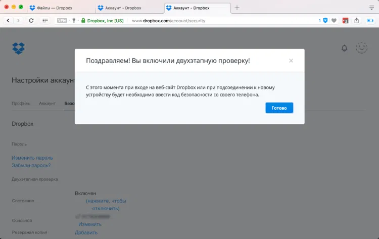Click the 'Изменить пароль' link
Screen dimensions: 379x239
pyautogui.click(x=32, y=158)
